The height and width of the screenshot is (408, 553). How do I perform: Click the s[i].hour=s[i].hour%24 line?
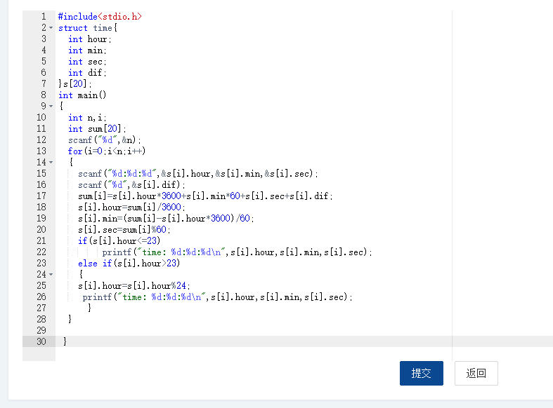pyautogui.click(x=134, y=285)
